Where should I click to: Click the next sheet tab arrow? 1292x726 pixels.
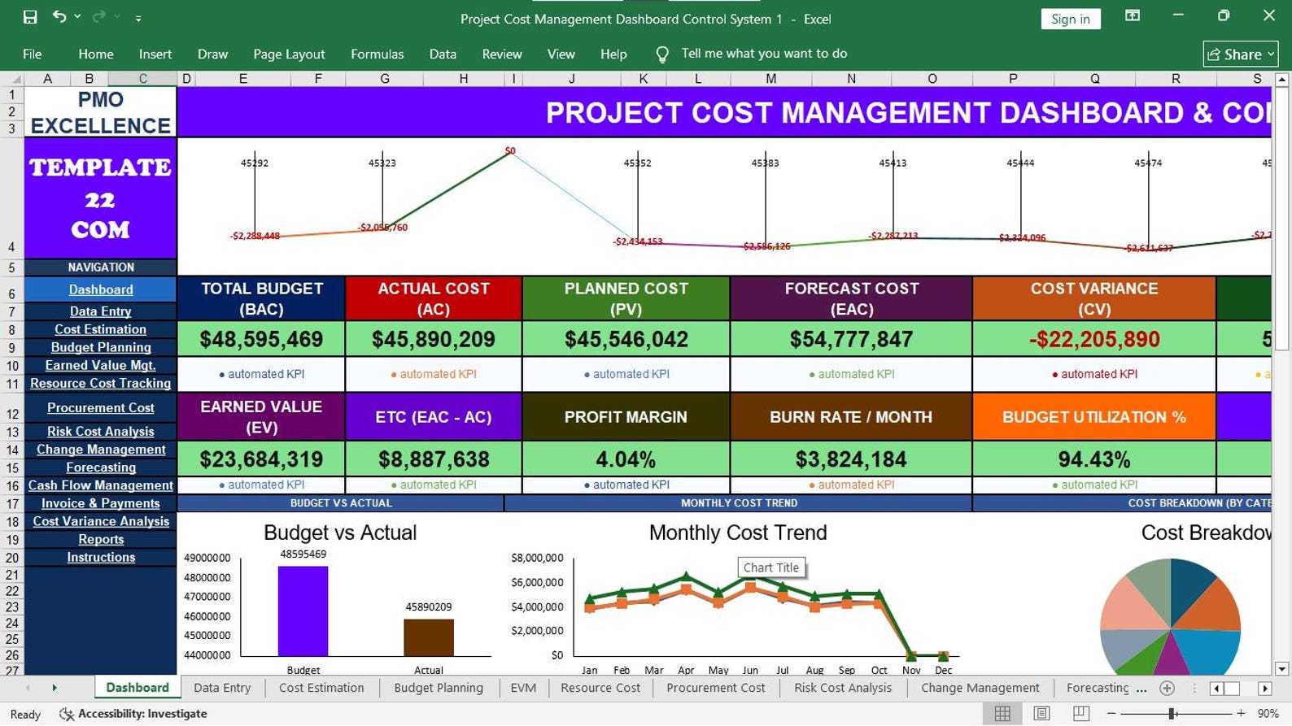click(55, 688)
